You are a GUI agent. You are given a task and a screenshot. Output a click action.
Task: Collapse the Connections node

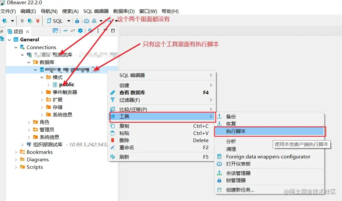(16, 47)
